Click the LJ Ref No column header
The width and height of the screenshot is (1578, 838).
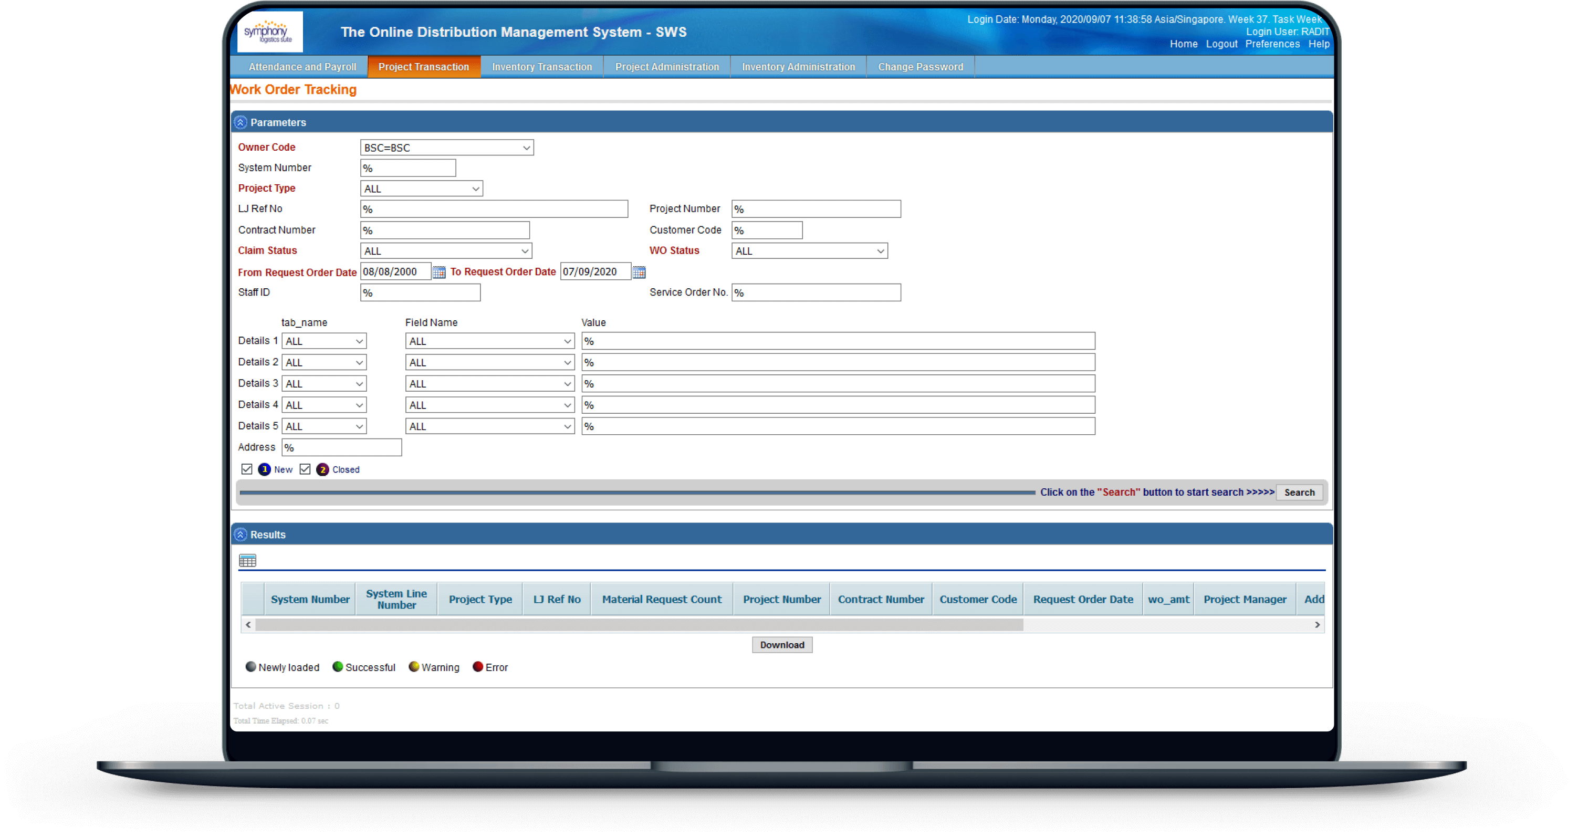click(556, 600)
